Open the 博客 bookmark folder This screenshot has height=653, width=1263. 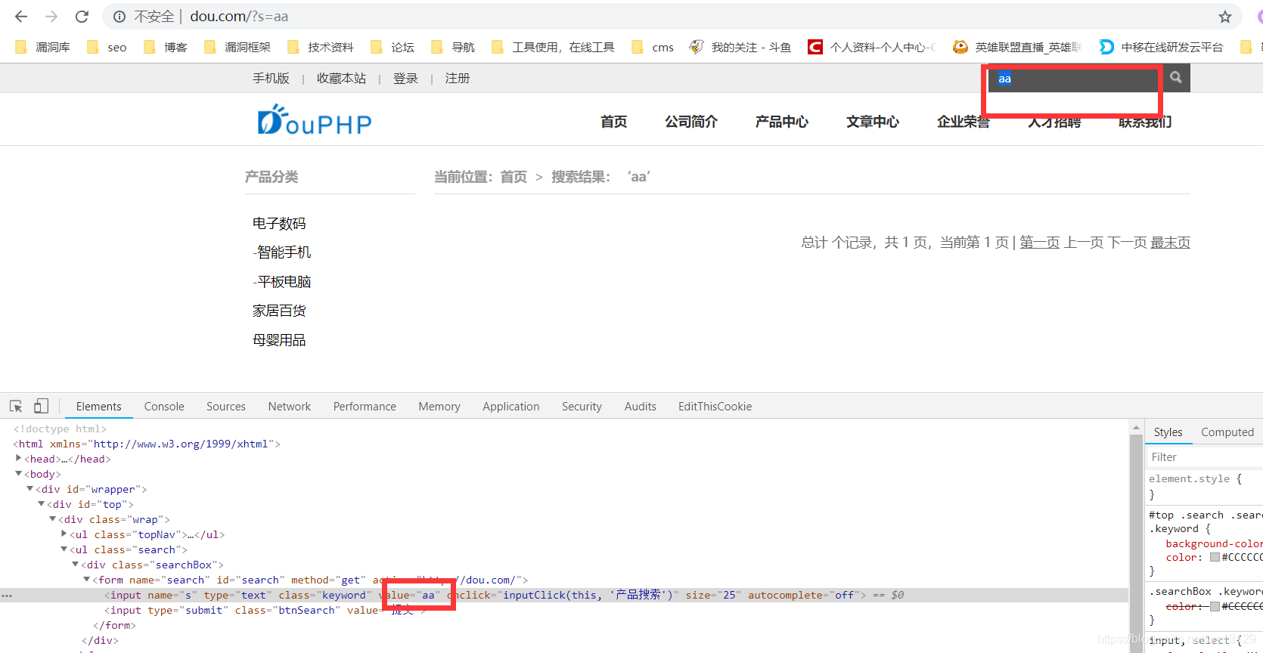pyautogui.click(x=166, y=47)
